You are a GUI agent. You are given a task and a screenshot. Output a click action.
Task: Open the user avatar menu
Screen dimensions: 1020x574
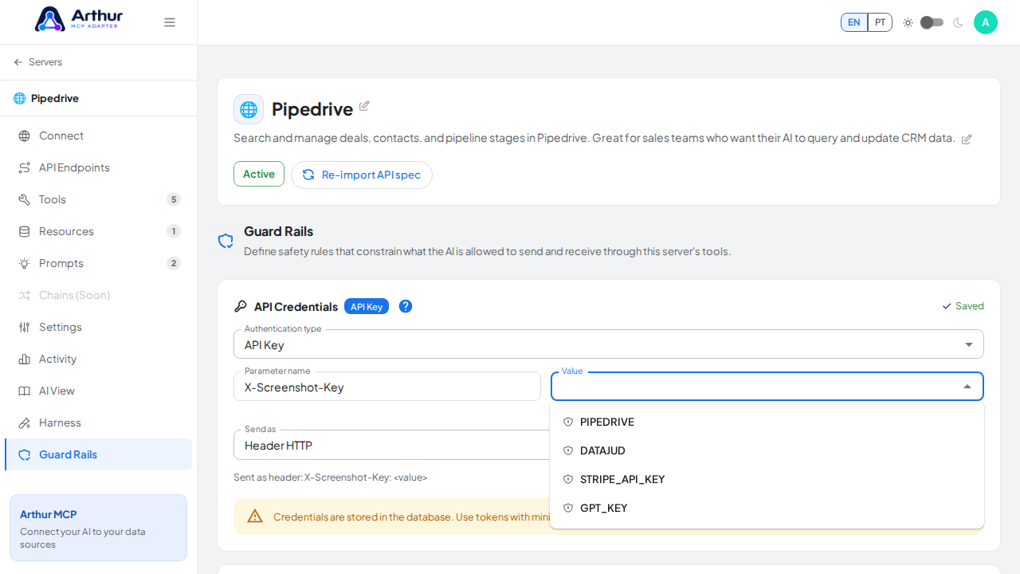(986, 22)
